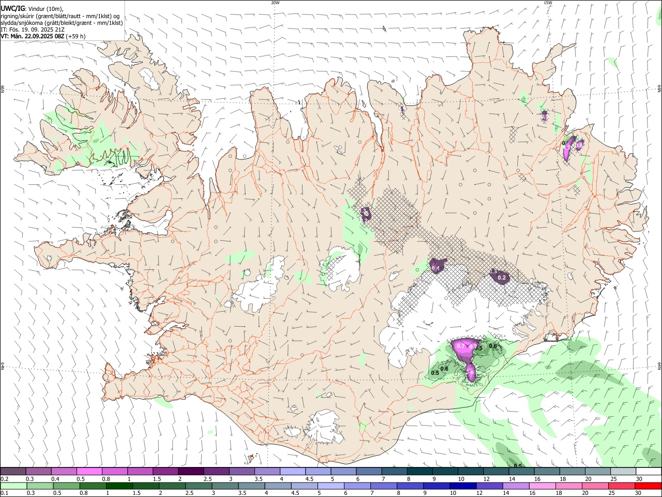Select the darkest purple swatch labeled 2
Screen dimensions: 662x497
pyautogui.click(x=190, y=471)
